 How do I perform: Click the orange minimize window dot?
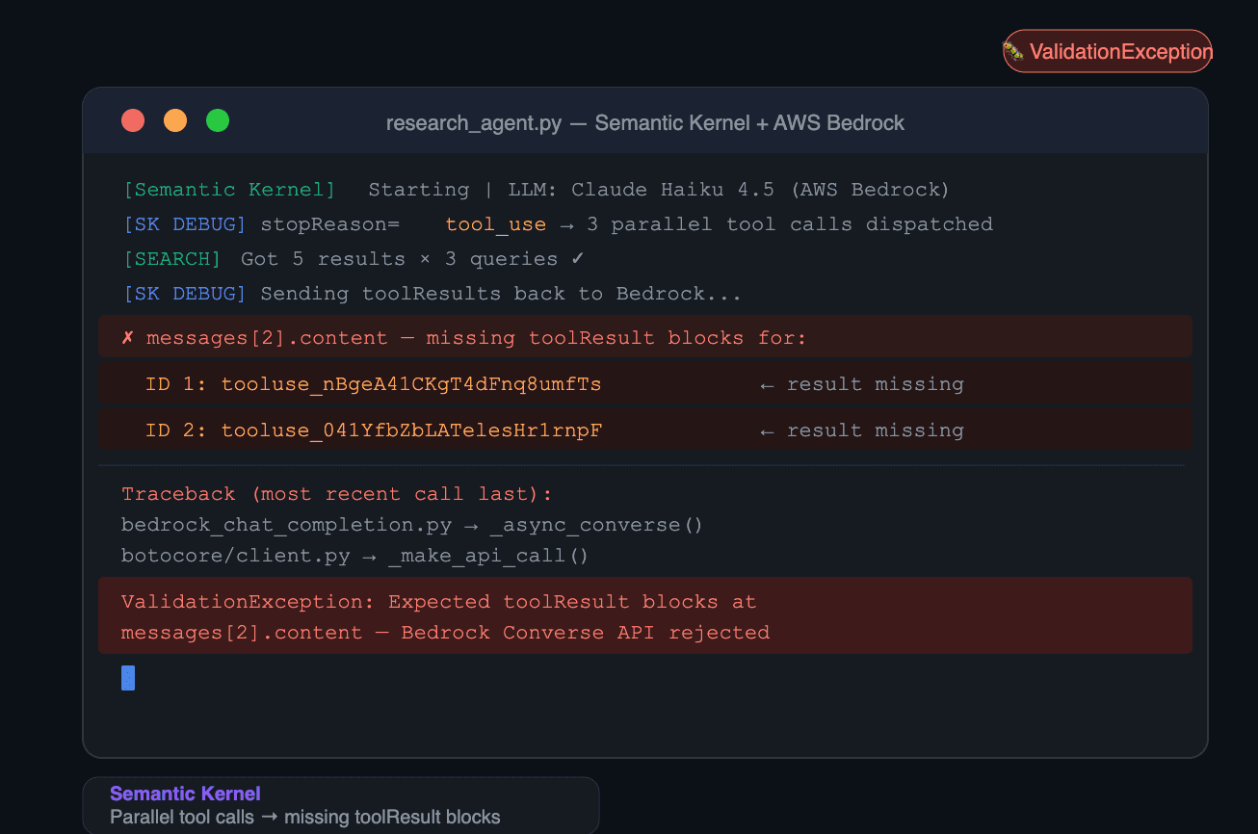tap(175, 120)
